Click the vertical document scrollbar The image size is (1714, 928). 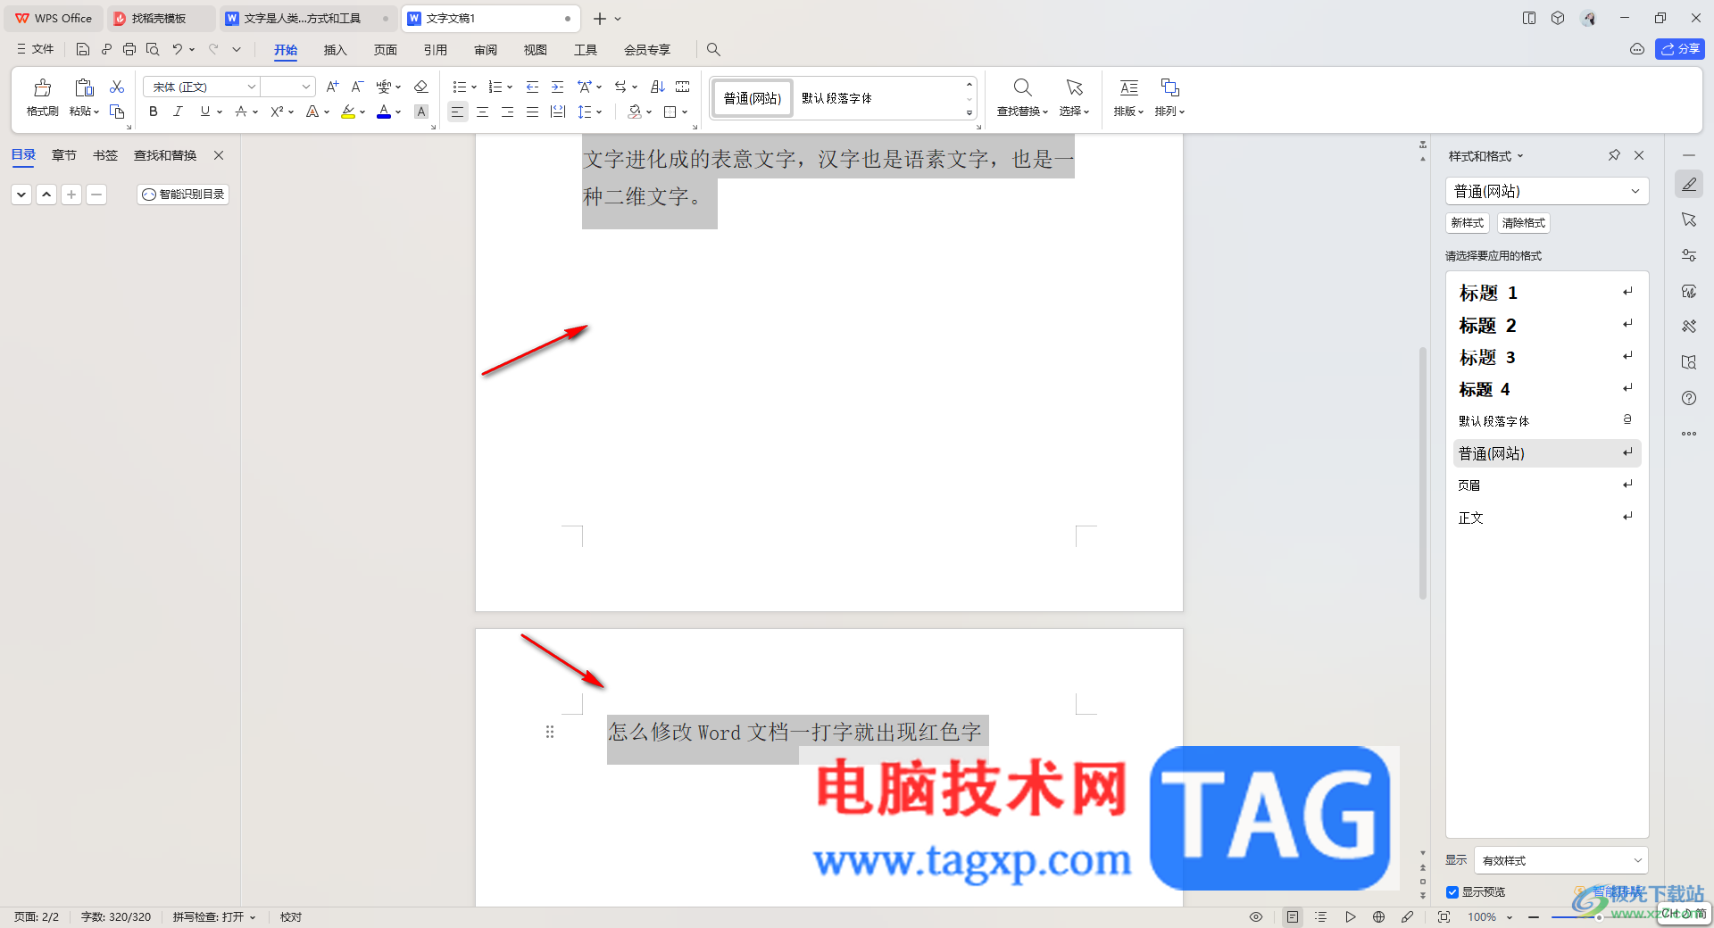[x=1423, y=473]
